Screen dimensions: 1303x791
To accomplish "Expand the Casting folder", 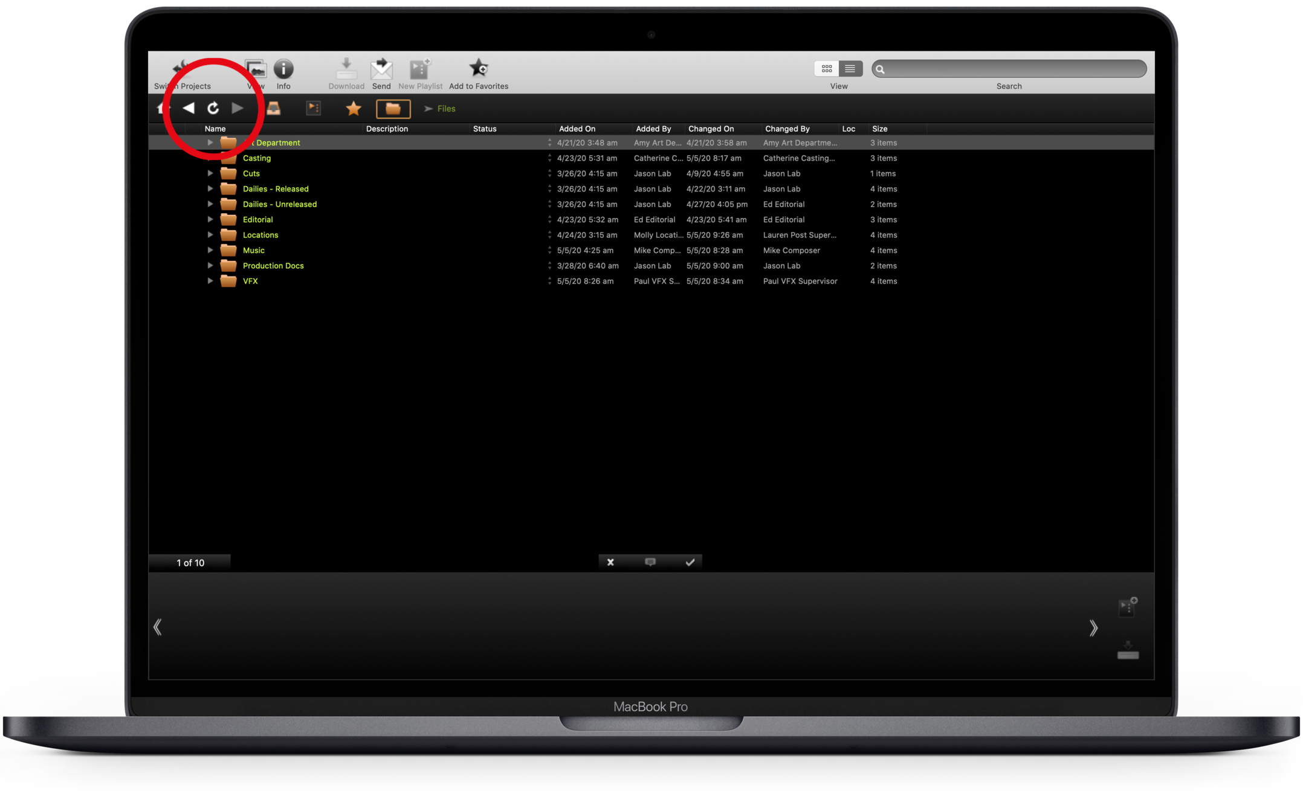I will coord(210,158).
